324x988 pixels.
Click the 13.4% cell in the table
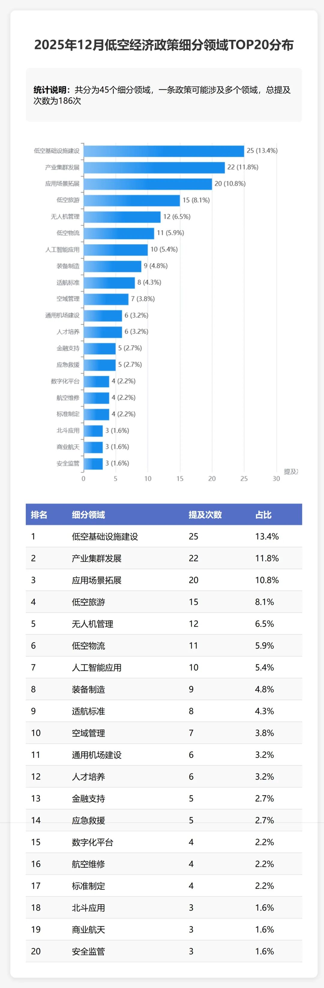point(267,537)
